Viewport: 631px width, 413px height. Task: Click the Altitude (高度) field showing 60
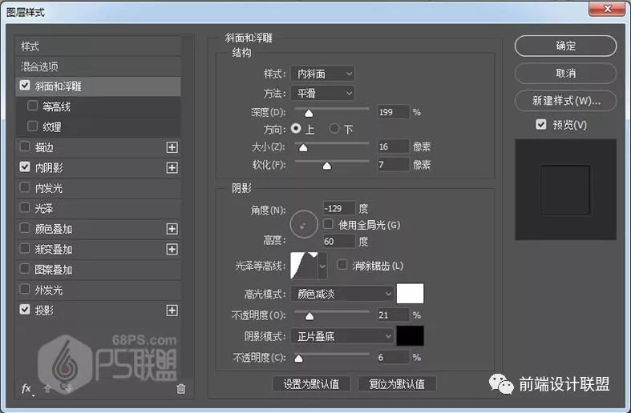click(x=339, y=241)
